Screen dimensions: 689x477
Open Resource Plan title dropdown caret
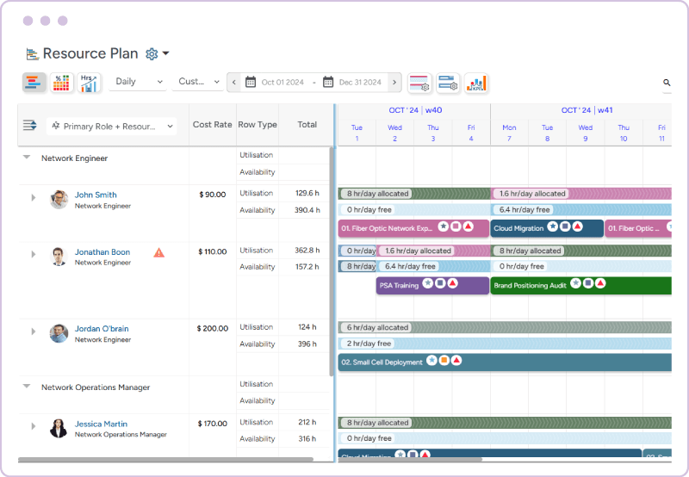coord(165,53)
